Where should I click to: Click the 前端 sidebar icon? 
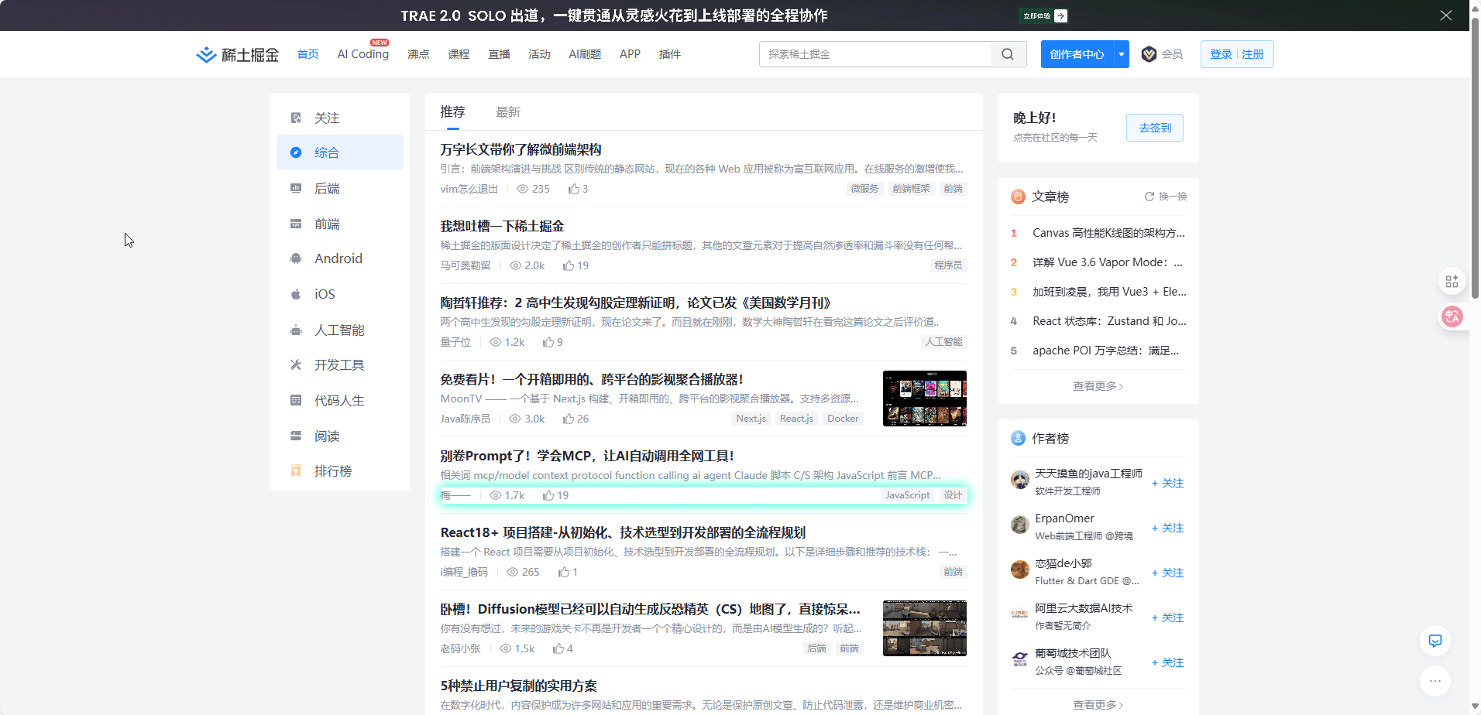296,224
